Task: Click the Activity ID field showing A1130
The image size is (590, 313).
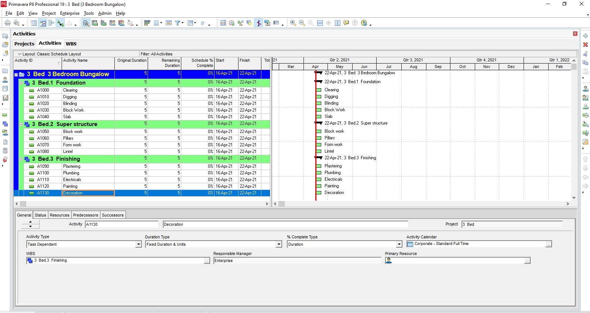Action: [122, 224]
